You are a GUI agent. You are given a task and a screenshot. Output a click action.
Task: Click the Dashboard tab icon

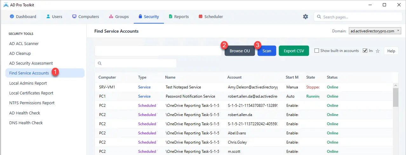pyautogui.click(x=12, y=16)
